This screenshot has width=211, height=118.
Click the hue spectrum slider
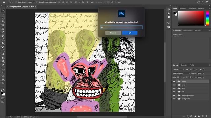pyautogui.click(x=207, y=18)
